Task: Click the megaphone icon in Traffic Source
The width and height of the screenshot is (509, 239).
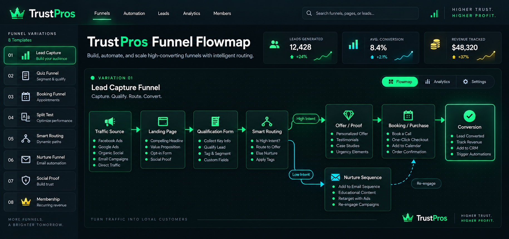Action: (x=110, y=121)
